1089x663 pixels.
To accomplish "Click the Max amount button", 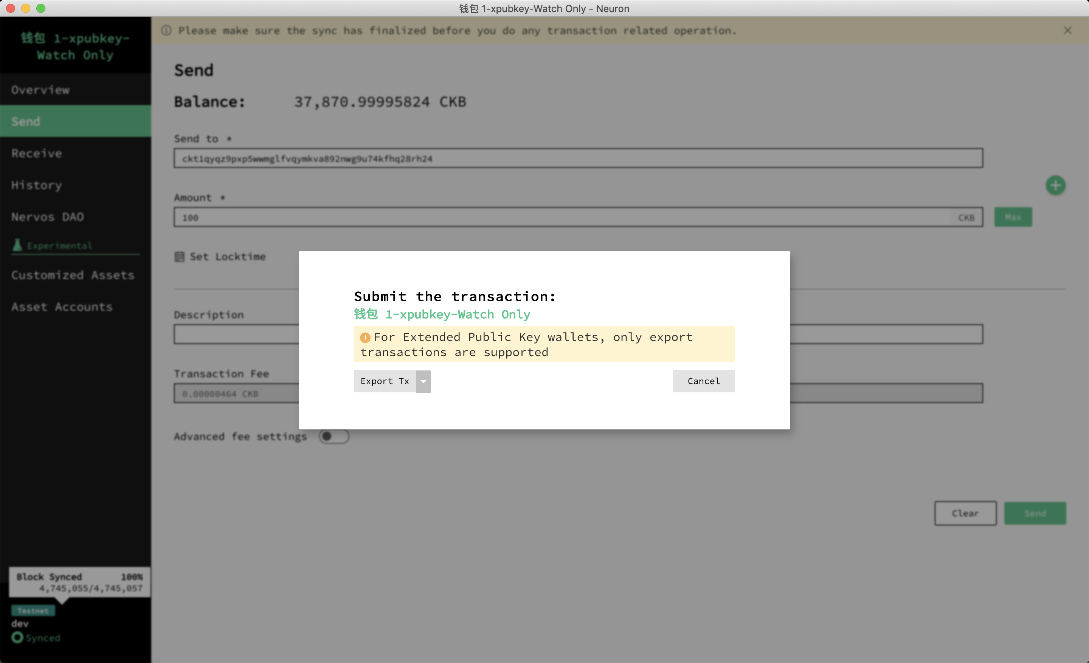I will (1013, 217).
